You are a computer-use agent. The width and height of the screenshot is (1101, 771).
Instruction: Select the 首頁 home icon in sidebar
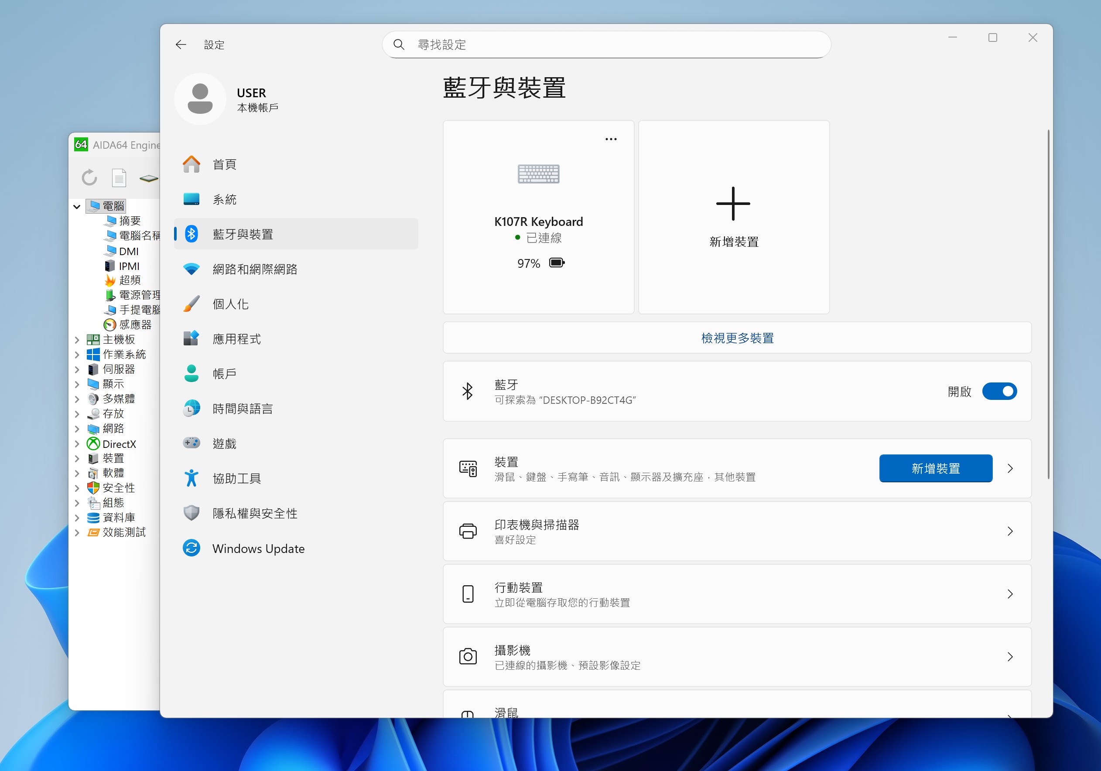point(191,164)
